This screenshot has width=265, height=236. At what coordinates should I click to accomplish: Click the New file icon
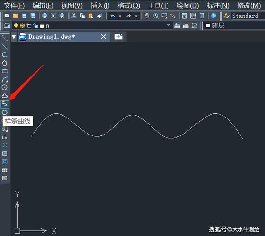coord(7,16)
